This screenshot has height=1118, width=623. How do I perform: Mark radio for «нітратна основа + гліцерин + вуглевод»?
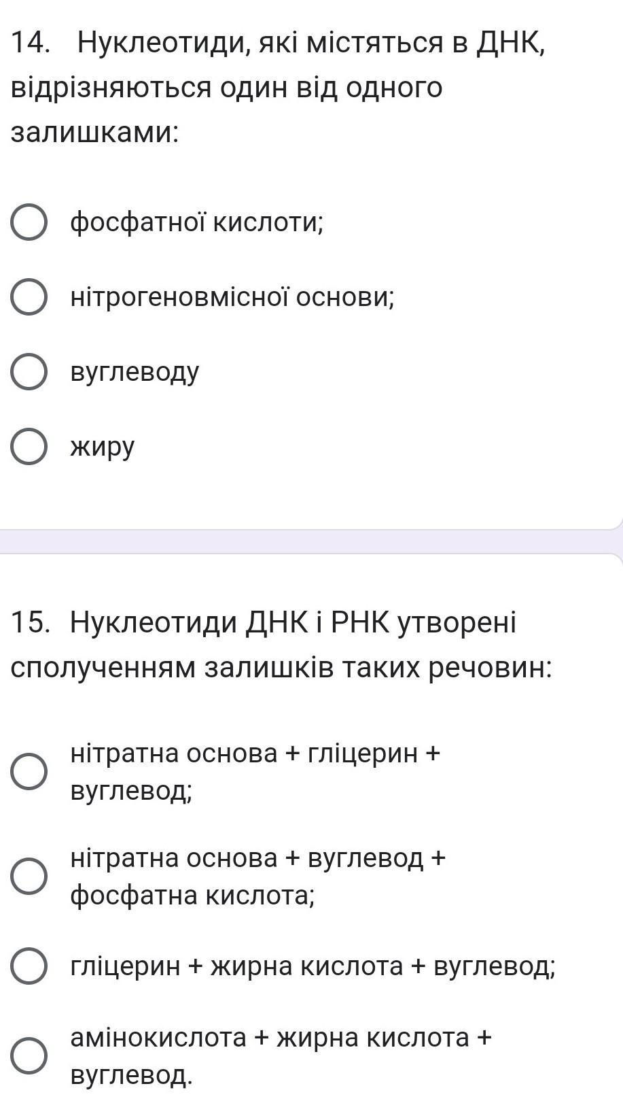pos(29,771)
